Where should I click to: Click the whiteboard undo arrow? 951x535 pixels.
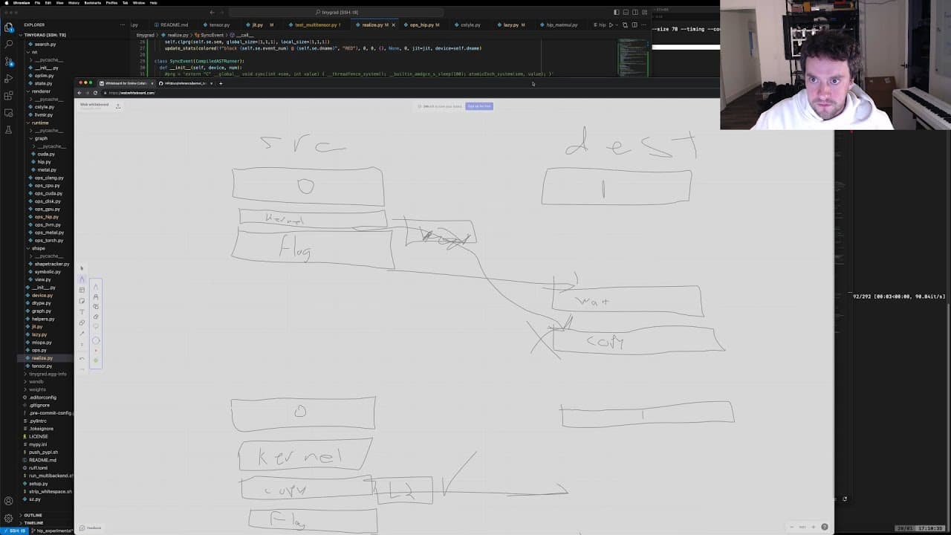82,359
